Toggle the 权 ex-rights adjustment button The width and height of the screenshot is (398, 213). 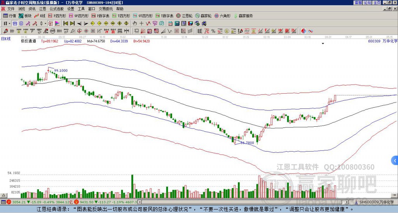tap(51, 24)
